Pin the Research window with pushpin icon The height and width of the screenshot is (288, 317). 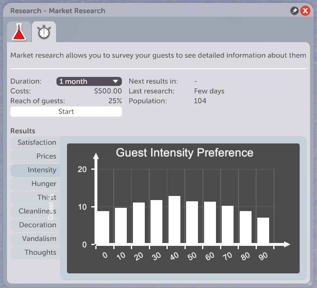coord(295,11)
